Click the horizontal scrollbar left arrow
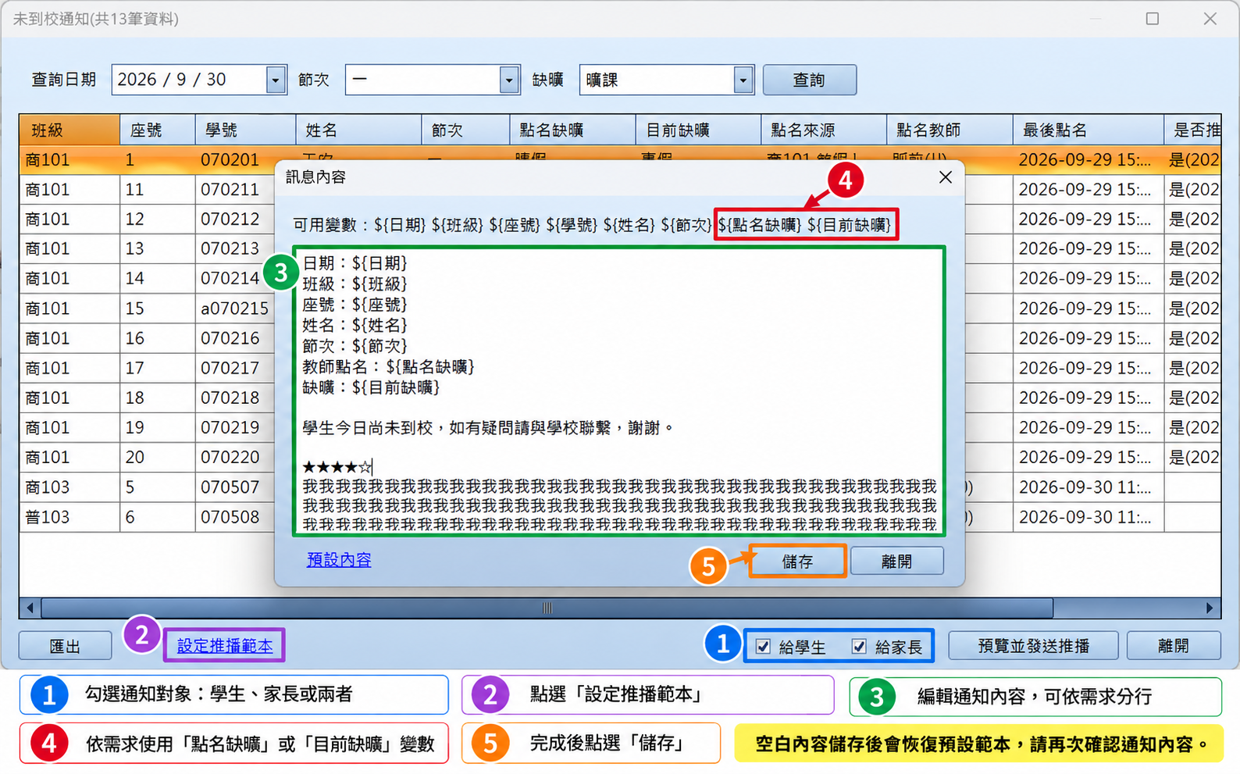Screen dimensions: 1240x774 [30, 608]
